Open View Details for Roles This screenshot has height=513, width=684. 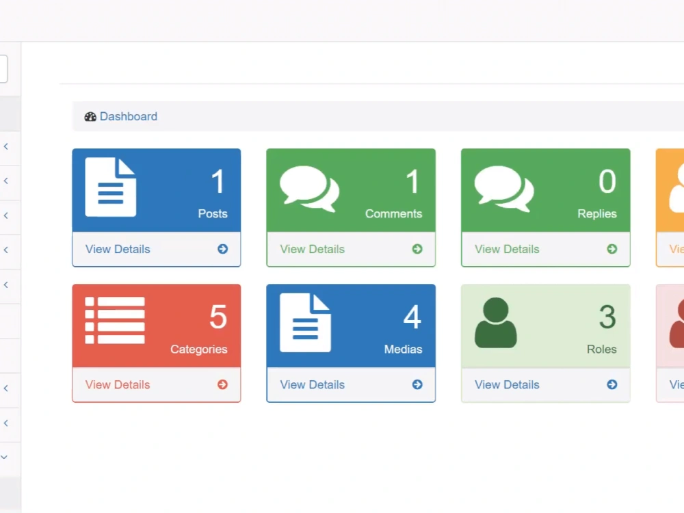tap(506, 384)
